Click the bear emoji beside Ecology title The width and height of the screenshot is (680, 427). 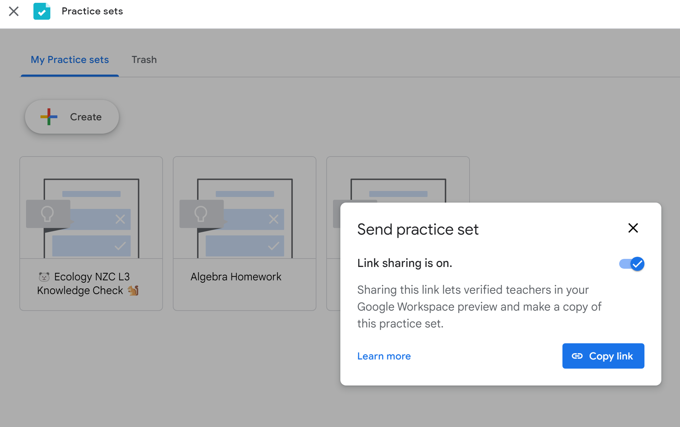(x=44, y=277)
